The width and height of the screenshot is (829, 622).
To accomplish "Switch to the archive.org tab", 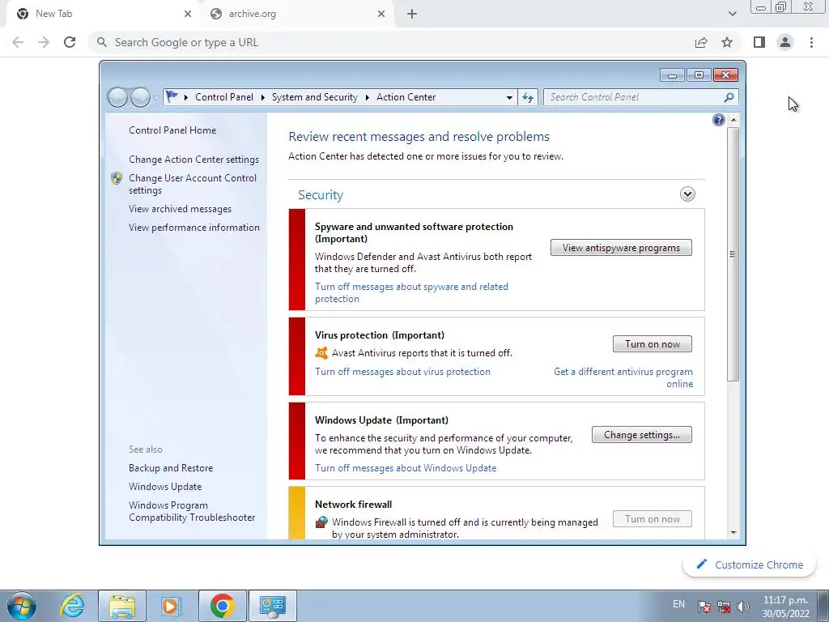I will pos(300,14).
